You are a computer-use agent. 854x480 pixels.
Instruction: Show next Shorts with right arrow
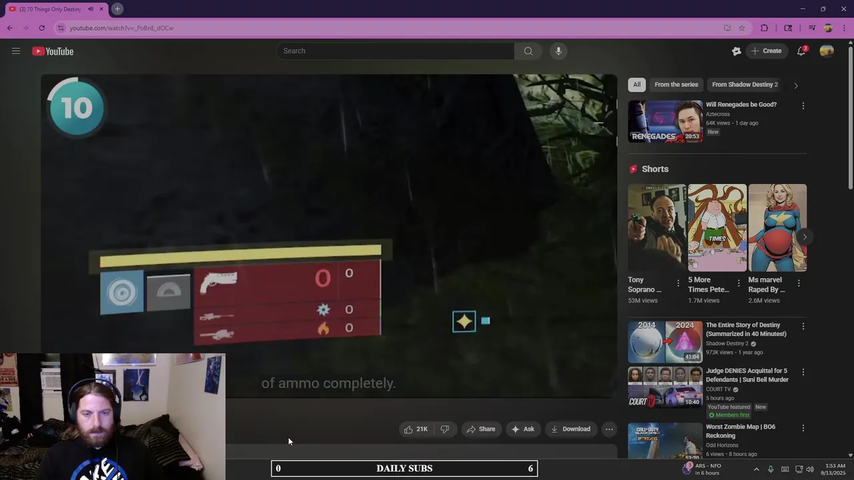point(805,237)
